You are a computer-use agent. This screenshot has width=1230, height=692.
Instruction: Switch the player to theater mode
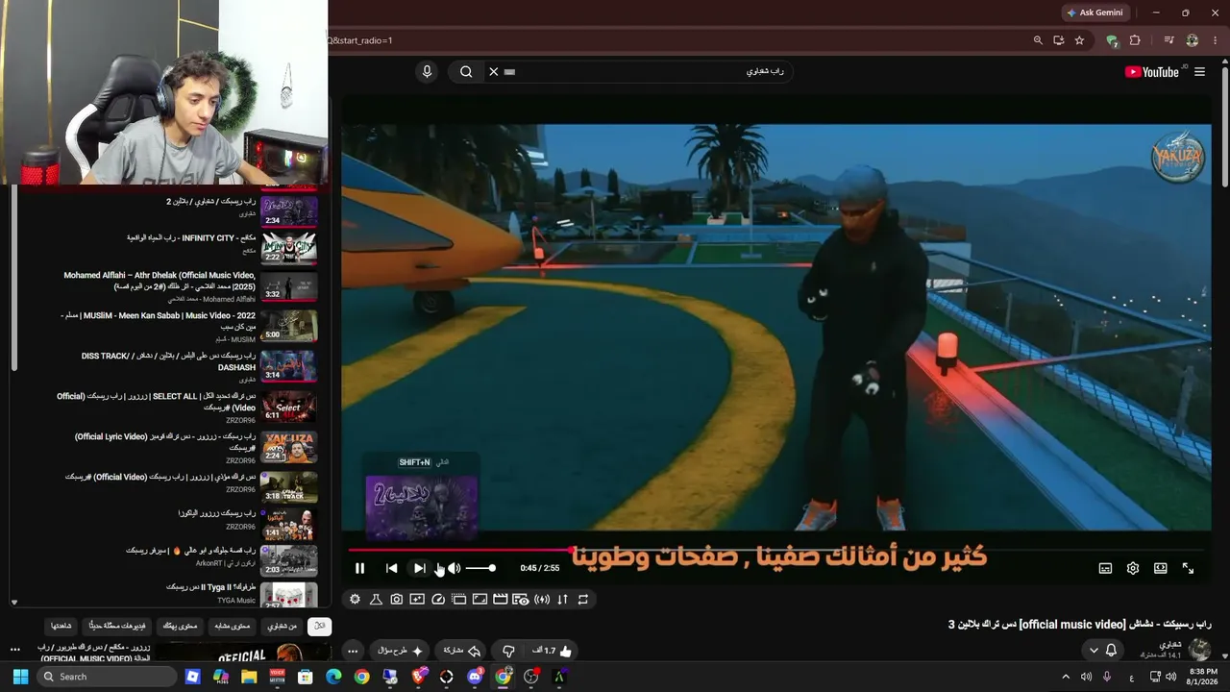pyautogui.click(x=1161, y=568)
